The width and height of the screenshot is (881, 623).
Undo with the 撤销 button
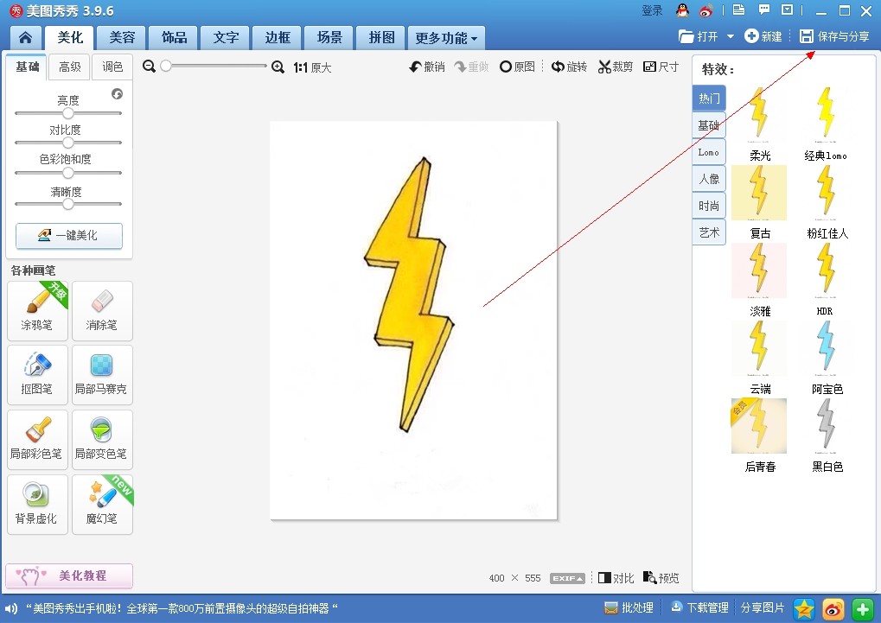click(427, 67)
